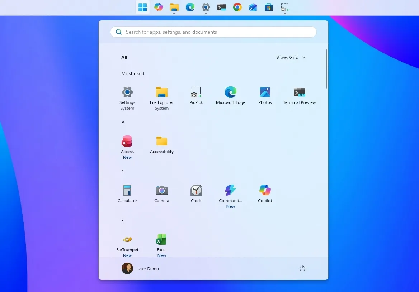
Task: Open the Access app
Action: coord(127,147)
